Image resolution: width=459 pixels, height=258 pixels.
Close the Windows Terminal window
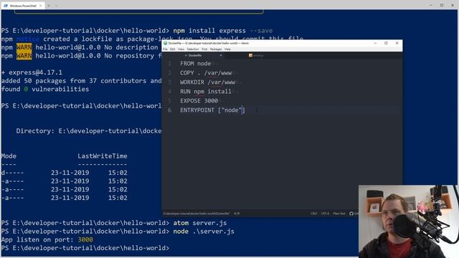pyautogui.click(x=453, y=5)
